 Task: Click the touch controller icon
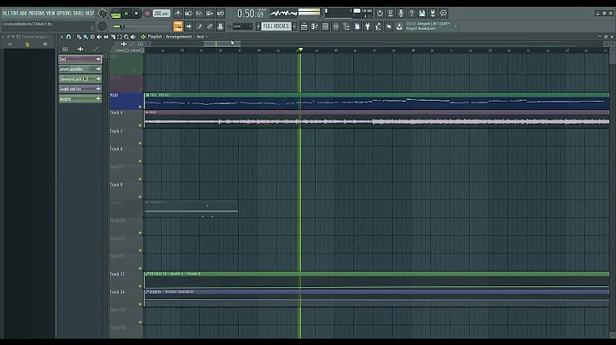389,26
